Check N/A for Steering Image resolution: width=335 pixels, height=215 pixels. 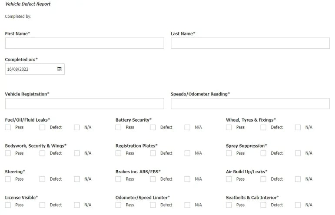tap(77, 179)
